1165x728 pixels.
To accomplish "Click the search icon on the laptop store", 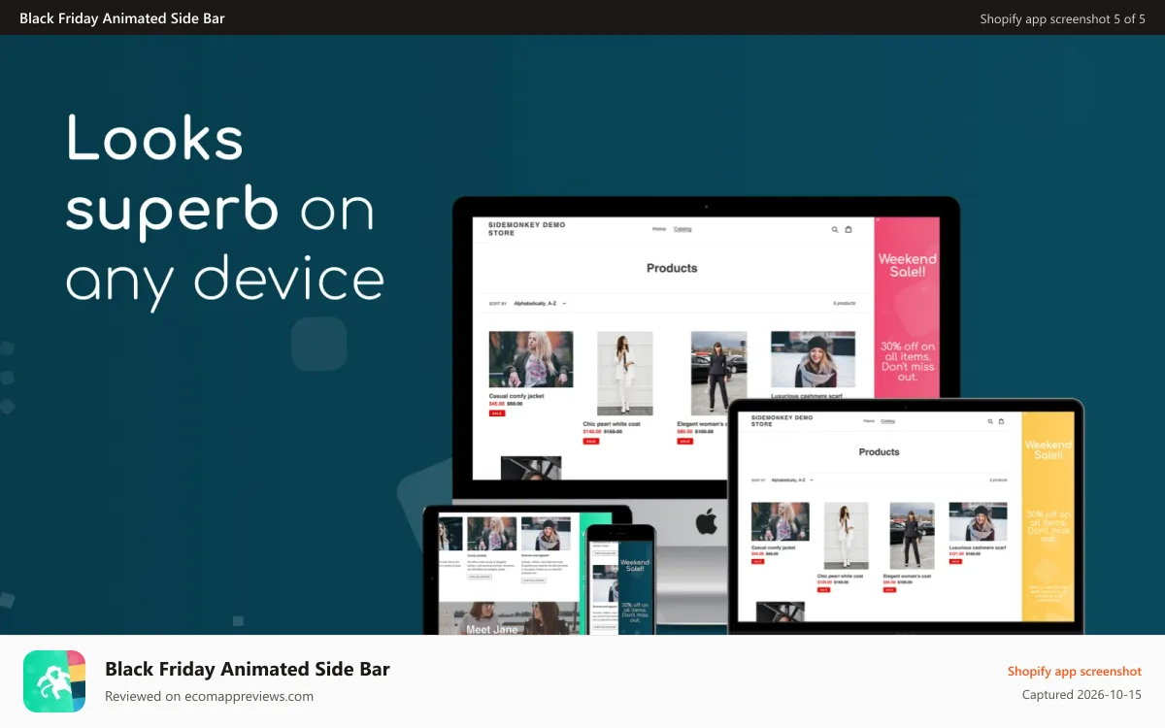I will tap(990, 421).
